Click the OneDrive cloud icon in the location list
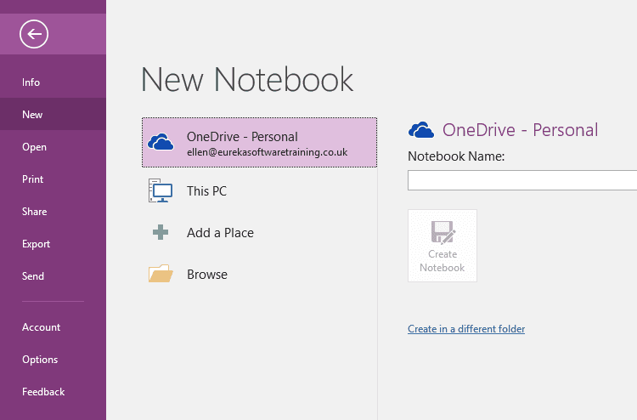 tap(161, 142)
